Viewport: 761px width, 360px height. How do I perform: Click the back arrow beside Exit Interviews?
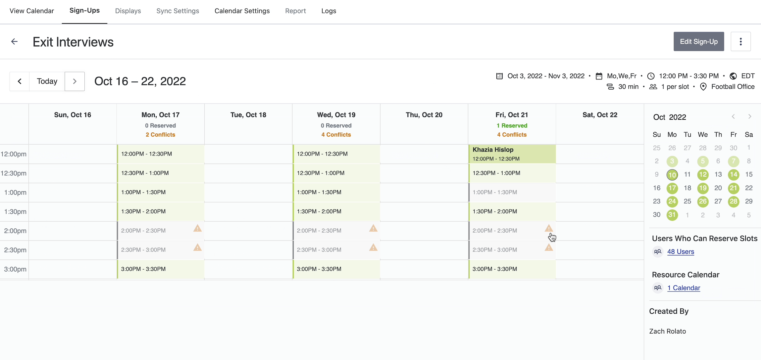[x=14, y=41]
